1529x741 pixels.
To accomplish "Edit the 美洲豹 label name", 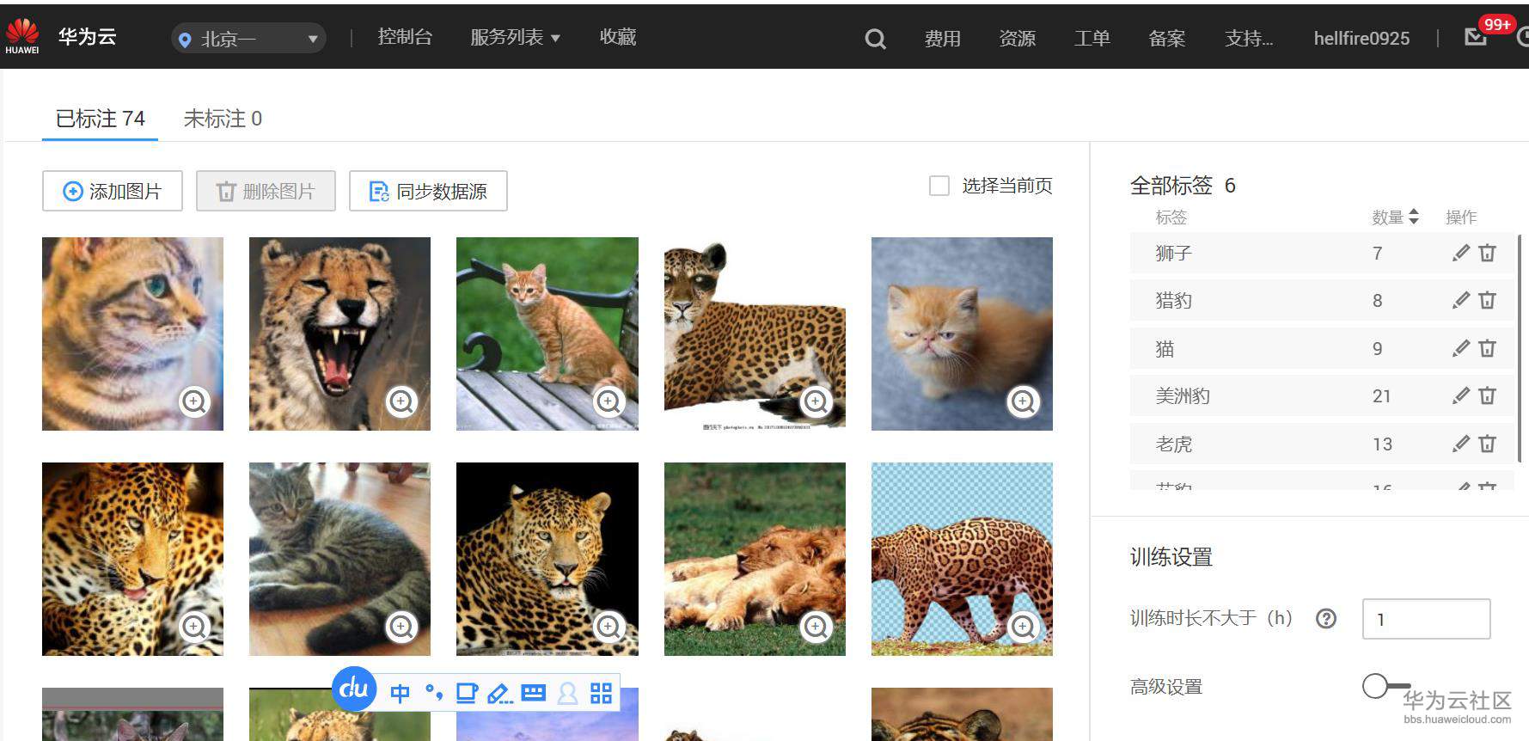I will (x=1460, y=395).
